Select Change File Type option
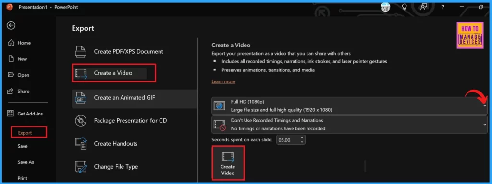The width and height of the screenshot is (492, 184). point(135,167)
